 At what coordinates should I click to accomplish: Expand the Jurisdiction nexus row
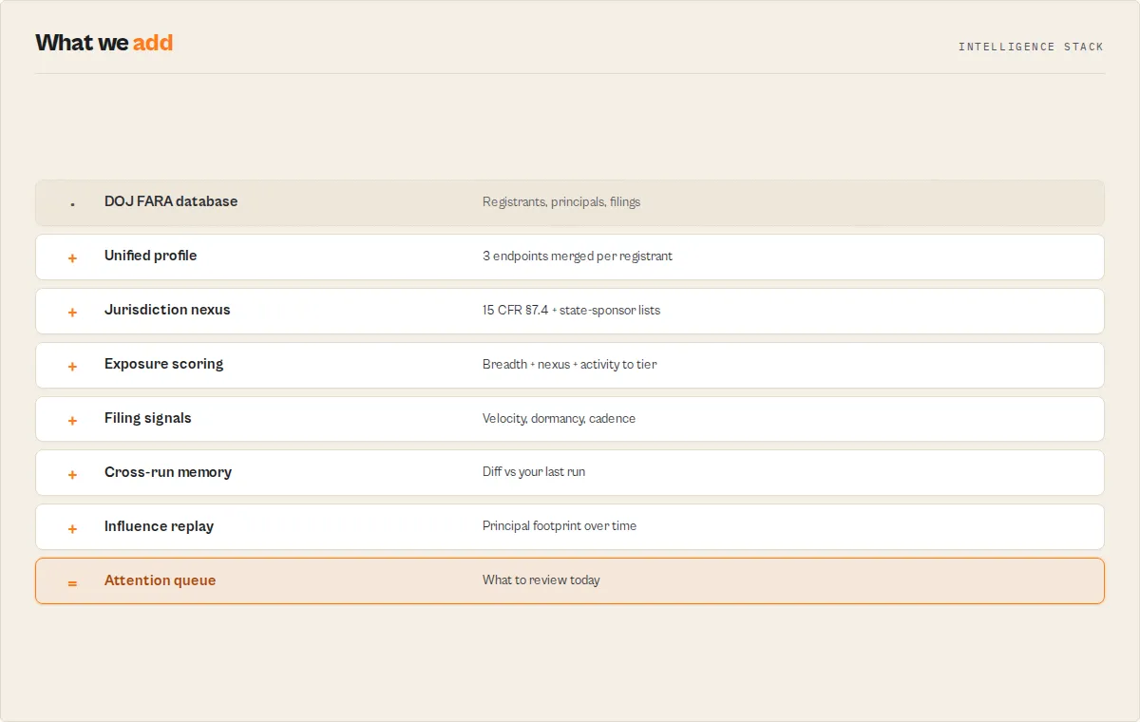click(570, 311)
